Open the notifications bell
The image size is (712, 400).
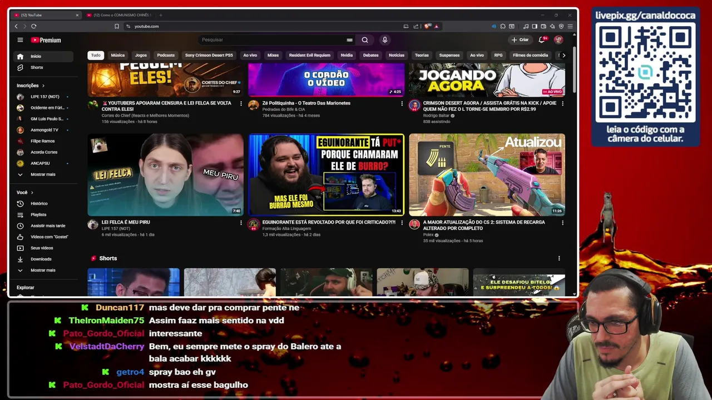coord(542,40)
